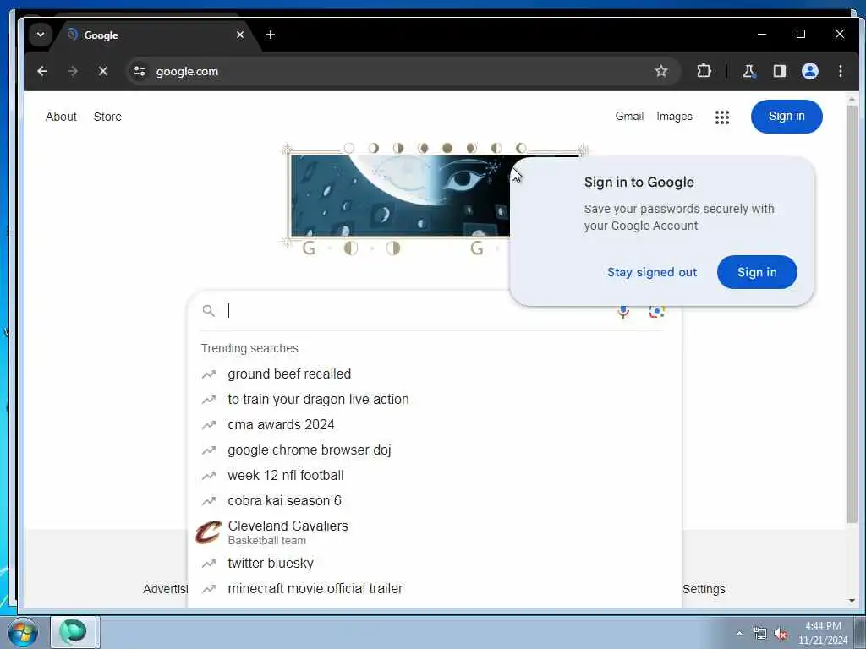Viewport: 866px width, 649px height.
Task: Show hidden tray icons arrow
Action: tap(739, 634)
